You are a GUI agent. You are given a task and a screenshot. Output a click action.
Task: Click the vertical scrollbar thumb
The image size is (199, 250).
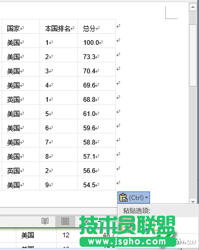coord(193,55)
